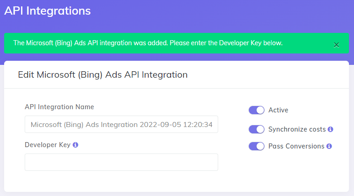Open the Developer Key info icon

(x=75, y=145)
